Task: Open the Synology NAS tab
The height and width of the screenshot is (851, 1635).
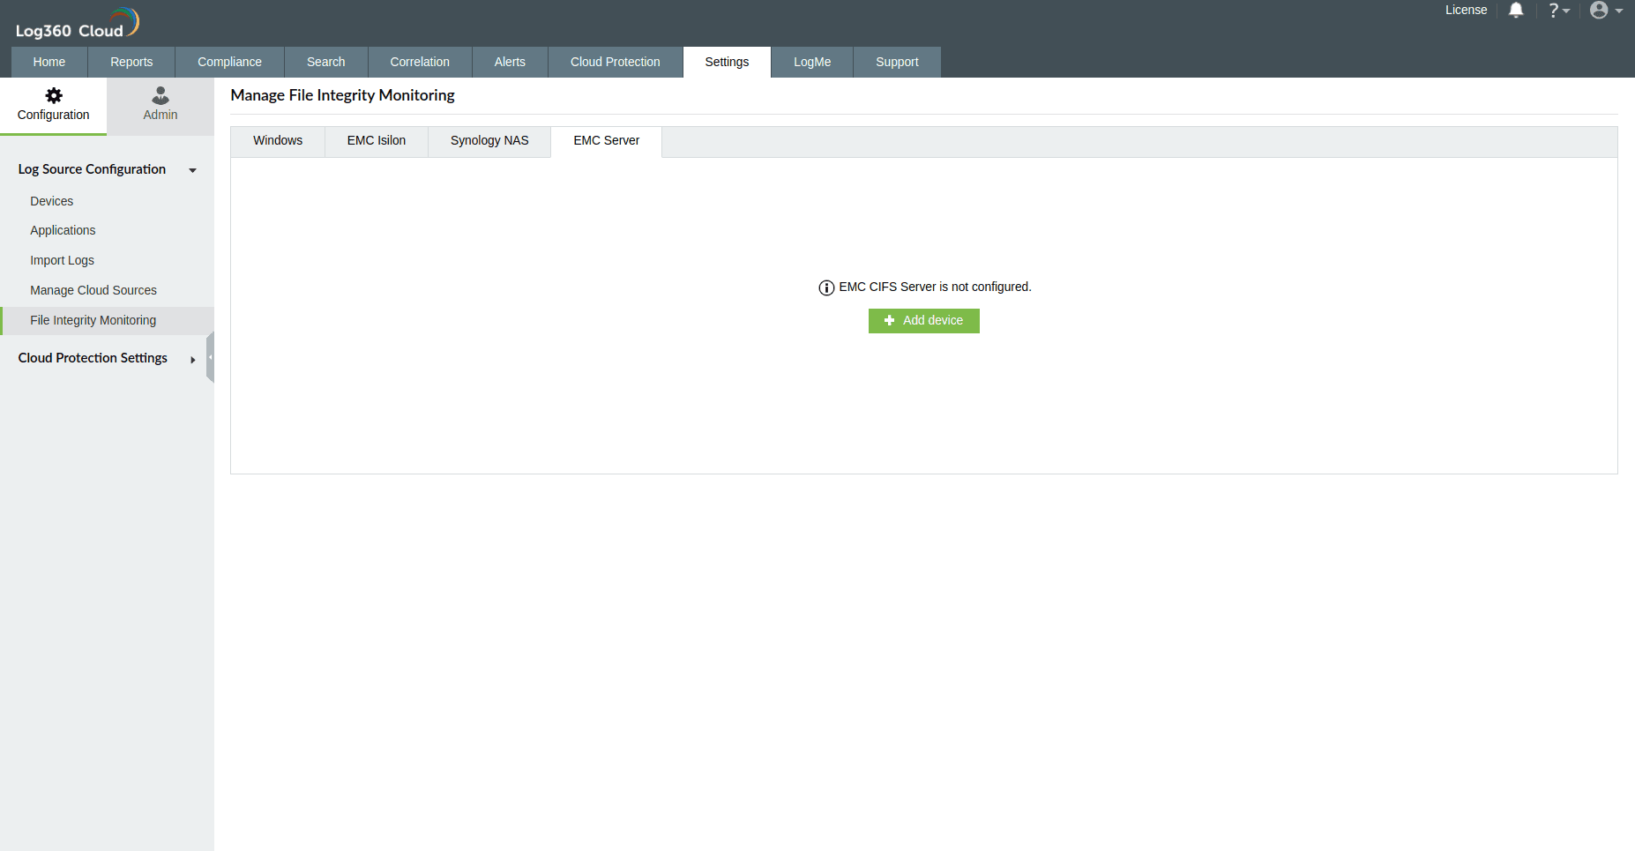Action: (489, 140)
